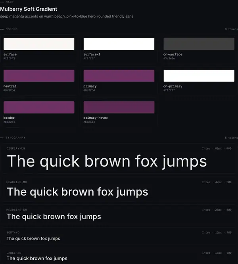Viewport: 238px width, 264px height.
Task: Click the BODY-MD label
Action: pos(13,232)
